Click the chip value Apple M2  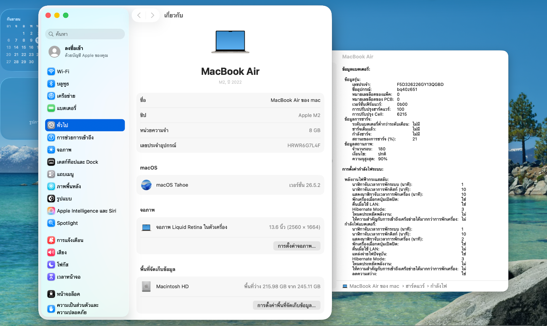coord(309,115)
